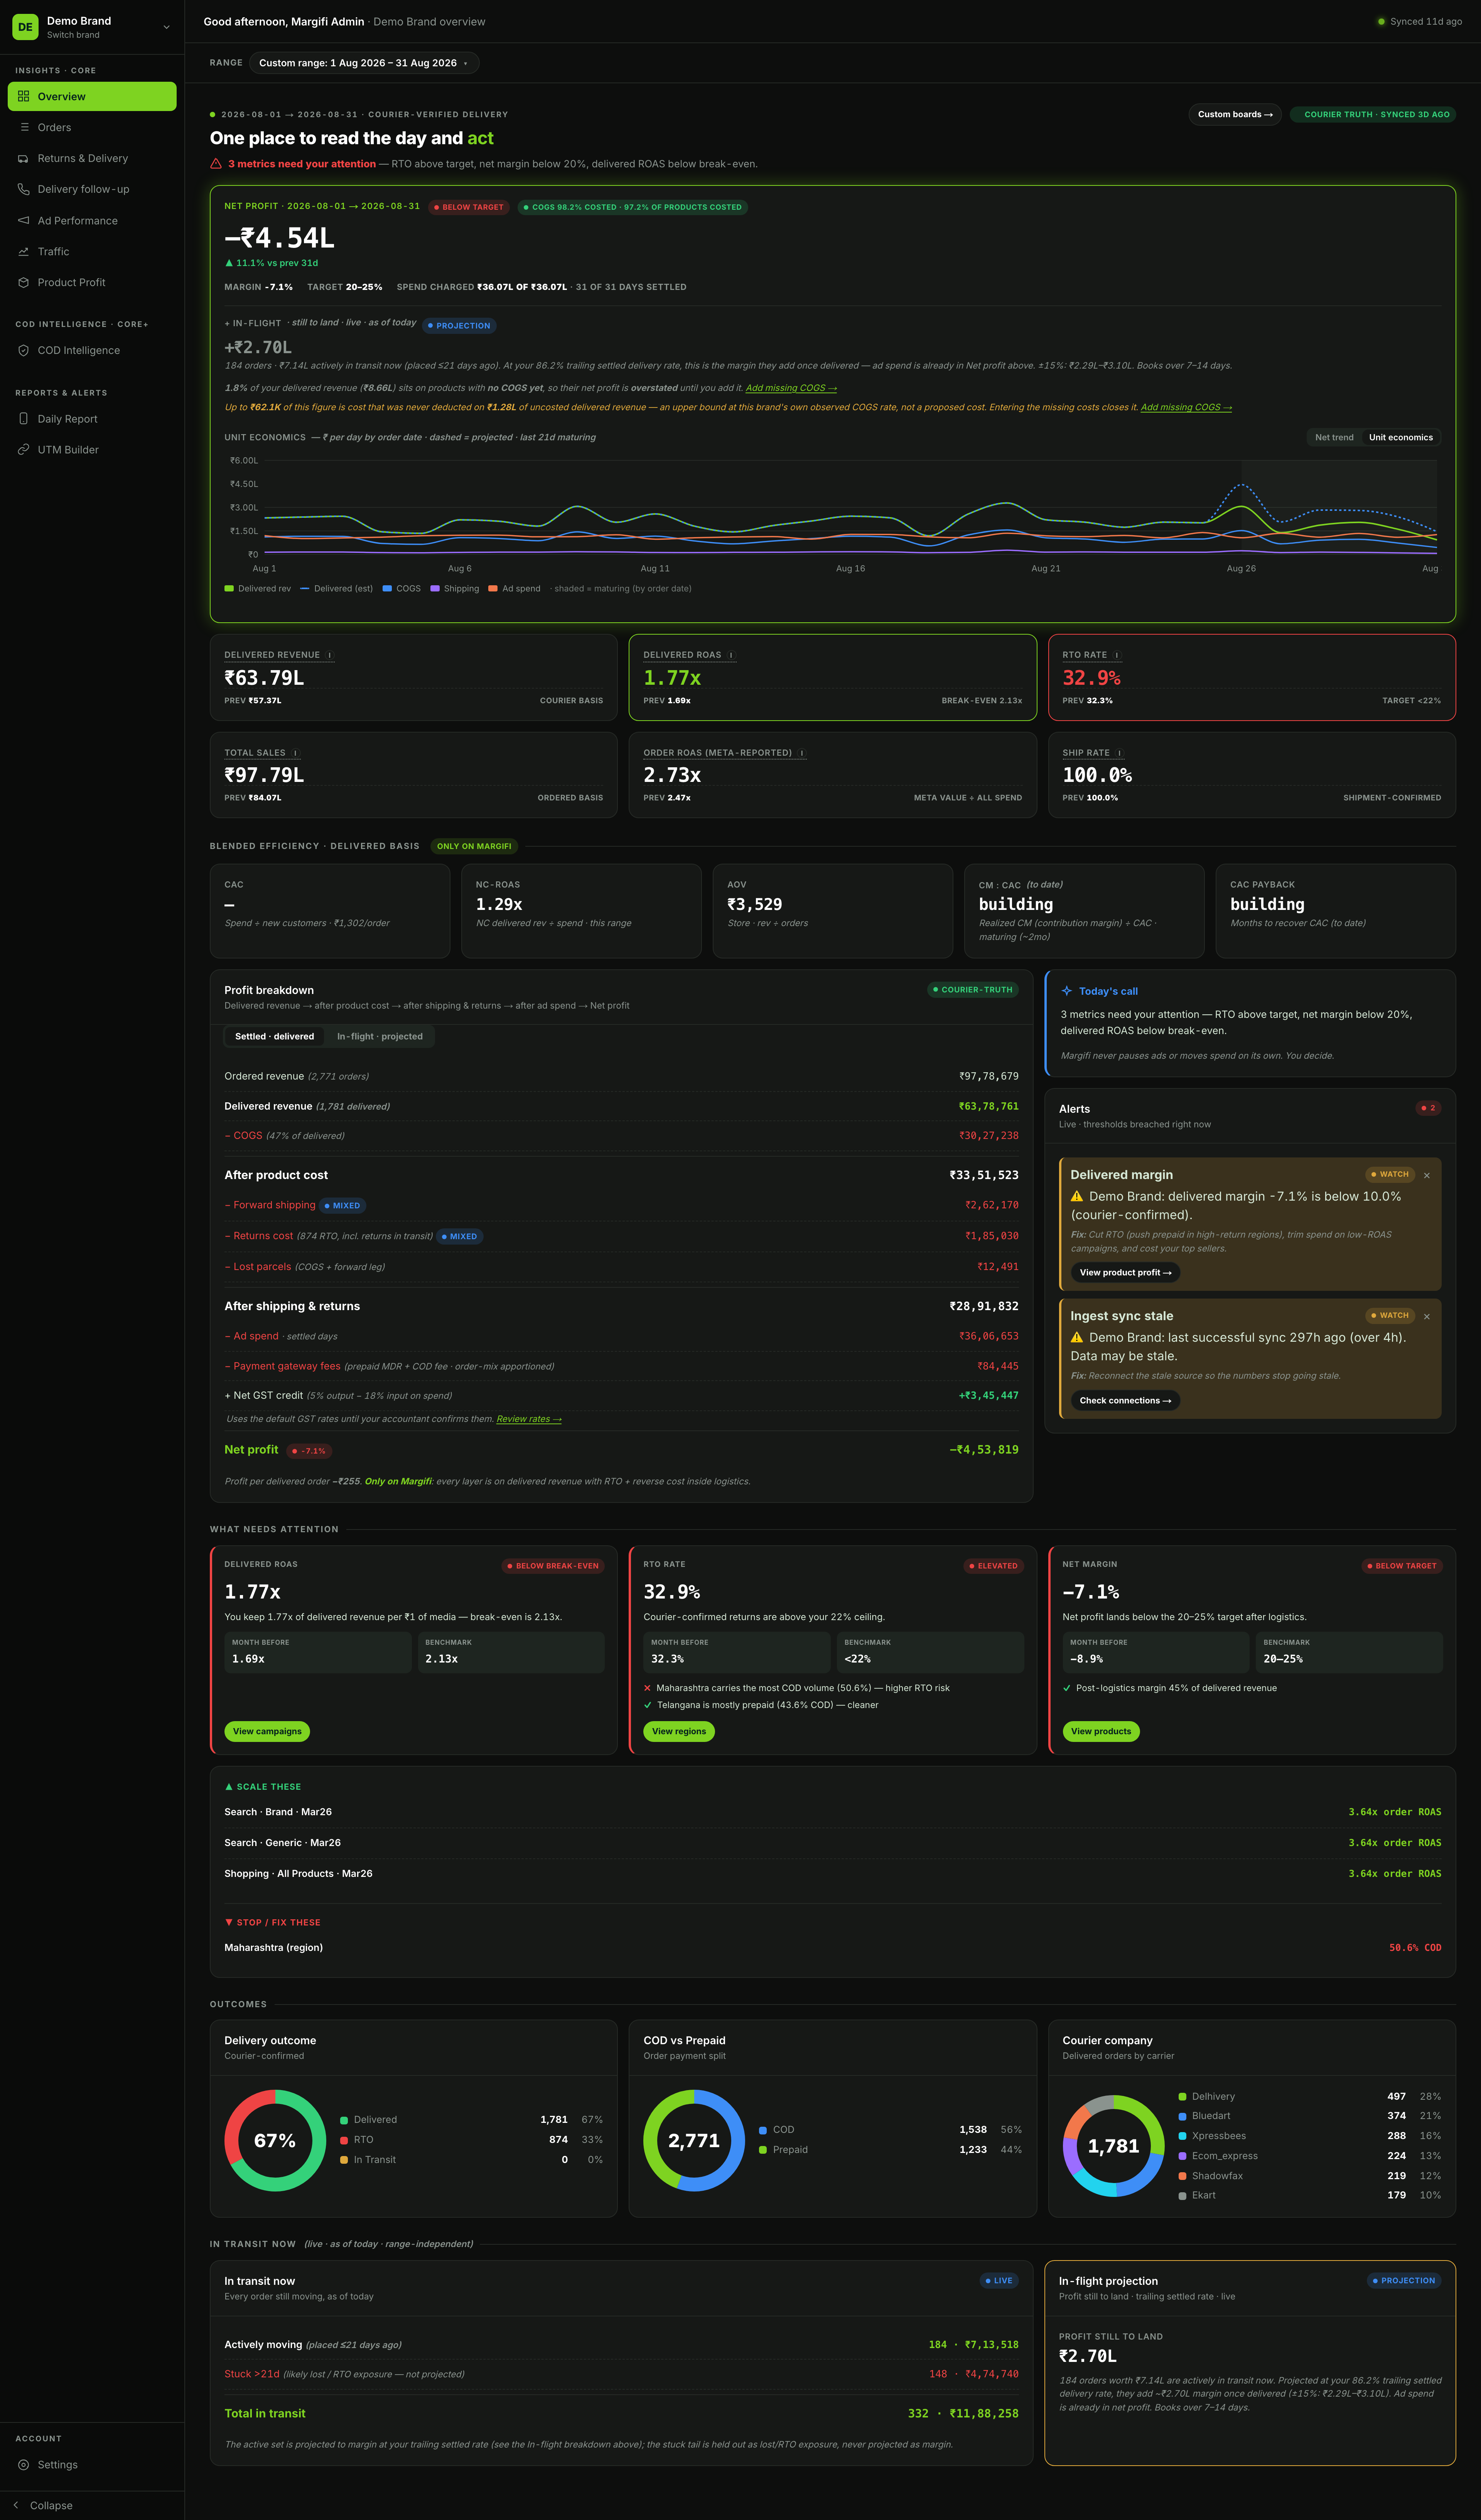Open UTM Builder link icon
This screenshot has height=2520, width=1481.
24,450
